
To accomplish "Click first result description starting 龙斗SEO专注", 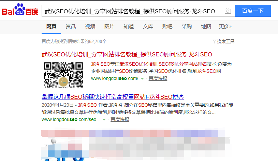I will 161,68.
